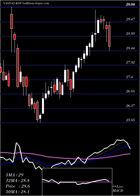Image resolution: width=140 pixels, height=196 pixels.
Task: Click the Price : 28.6 readout
Action: point(18,186)
